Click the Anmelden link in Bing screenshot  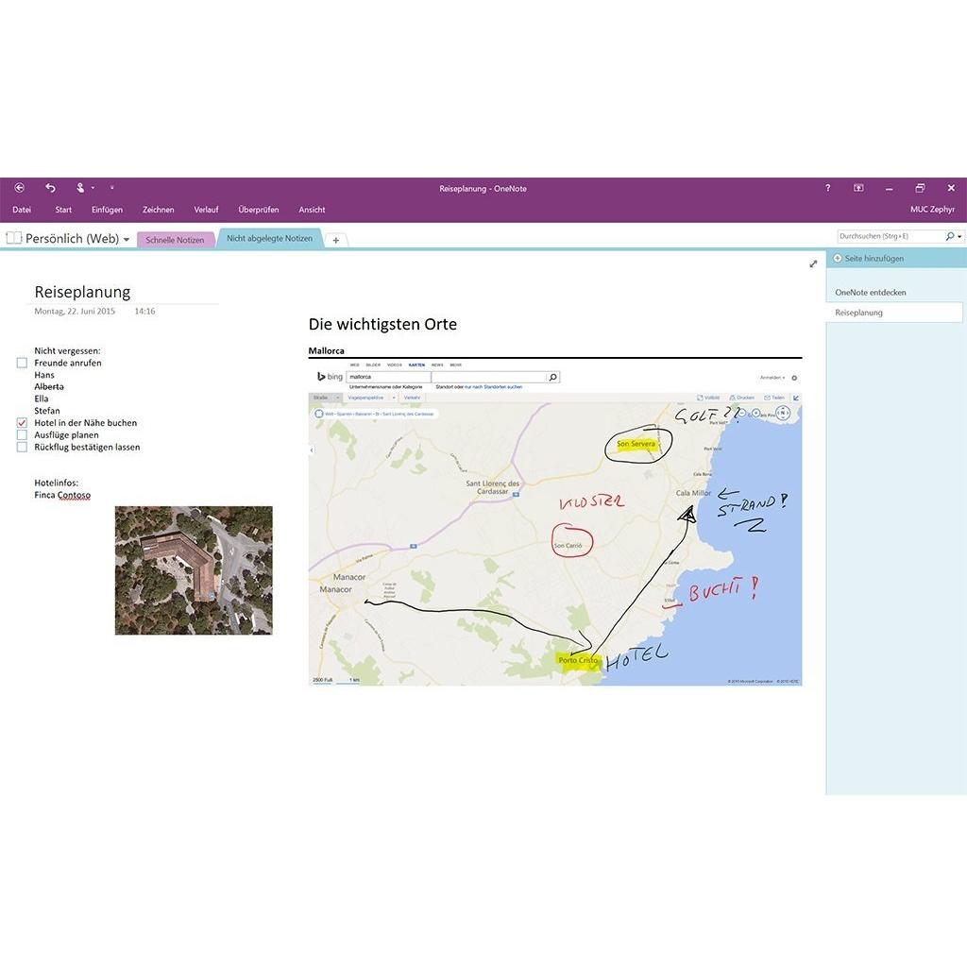tap(772, 378)
